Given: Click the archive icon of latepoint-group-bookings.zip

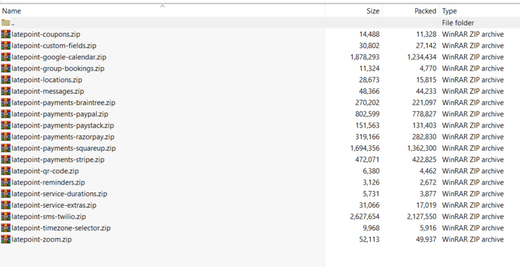Looking at the screenshot, I should point(6,68).
